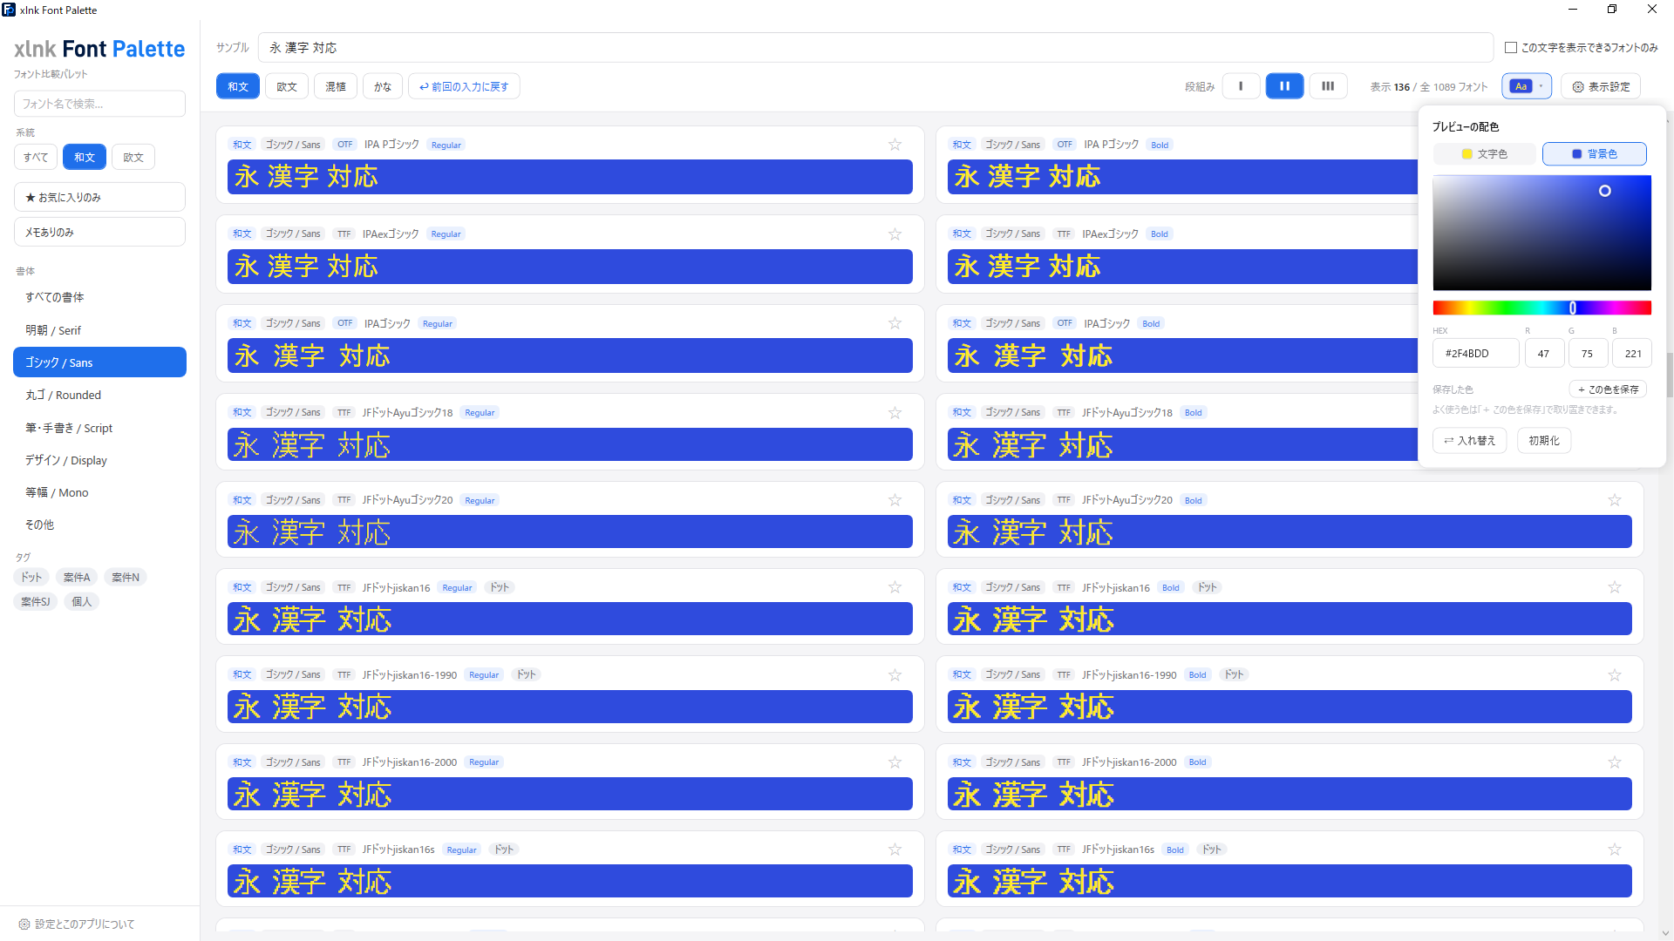Favorite JFドットAyuゴシック20 Regular font
Image resolution: width=1674 pixels, height=941 pixels.
pyautogui.click(x=895, y=500)
